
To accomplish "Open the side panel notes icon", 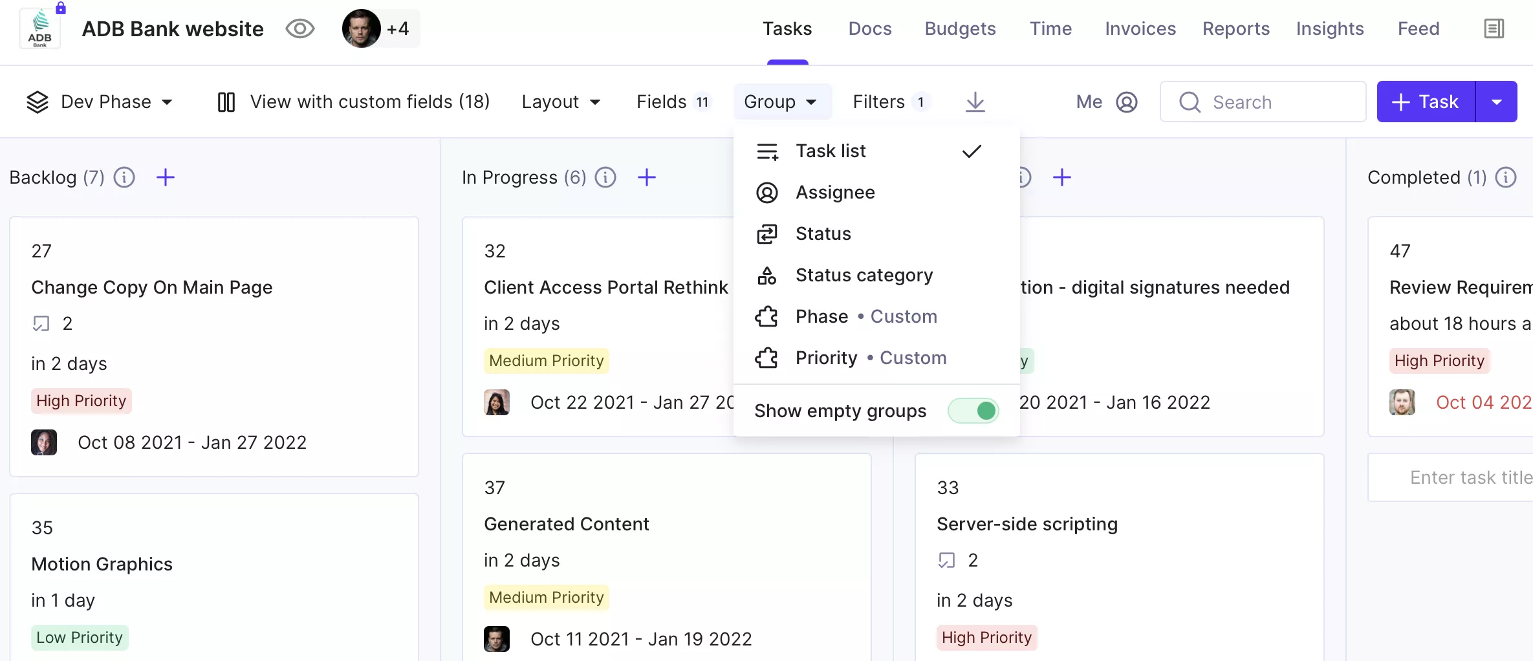I will tap(1494, 28).
